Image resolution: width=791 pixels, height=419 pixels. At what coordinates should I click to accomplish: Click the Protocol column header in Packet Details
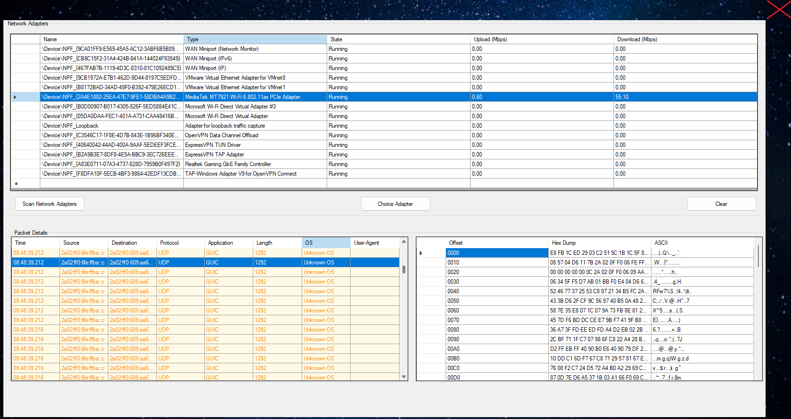point(180,243)
